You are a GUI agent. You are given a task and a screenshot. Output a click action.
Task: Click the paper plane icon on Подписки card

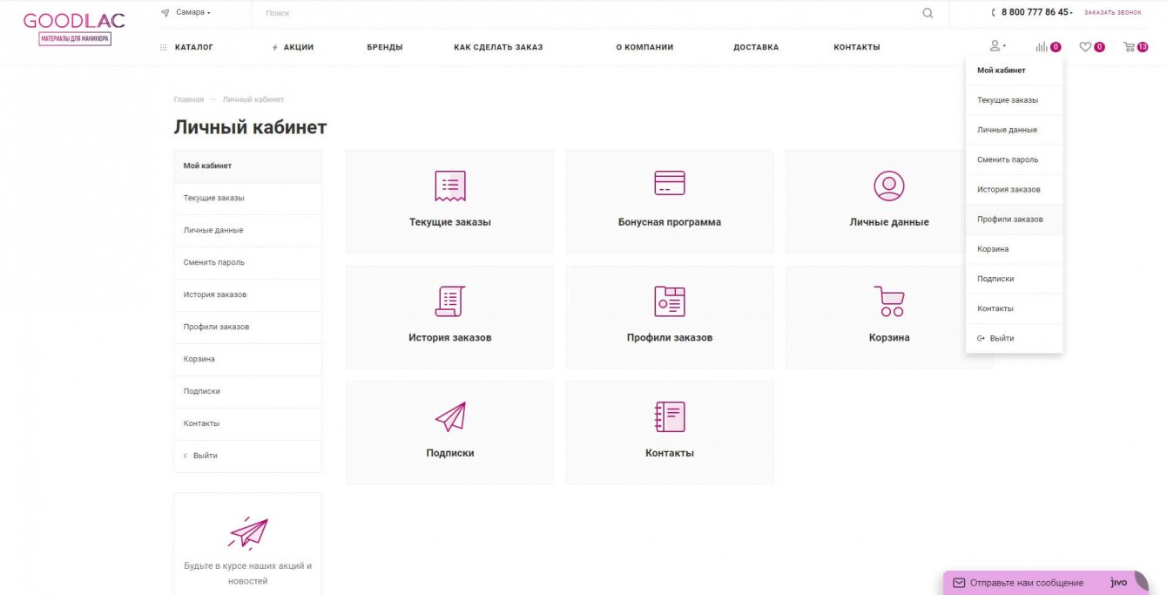[x=450, y=416]
